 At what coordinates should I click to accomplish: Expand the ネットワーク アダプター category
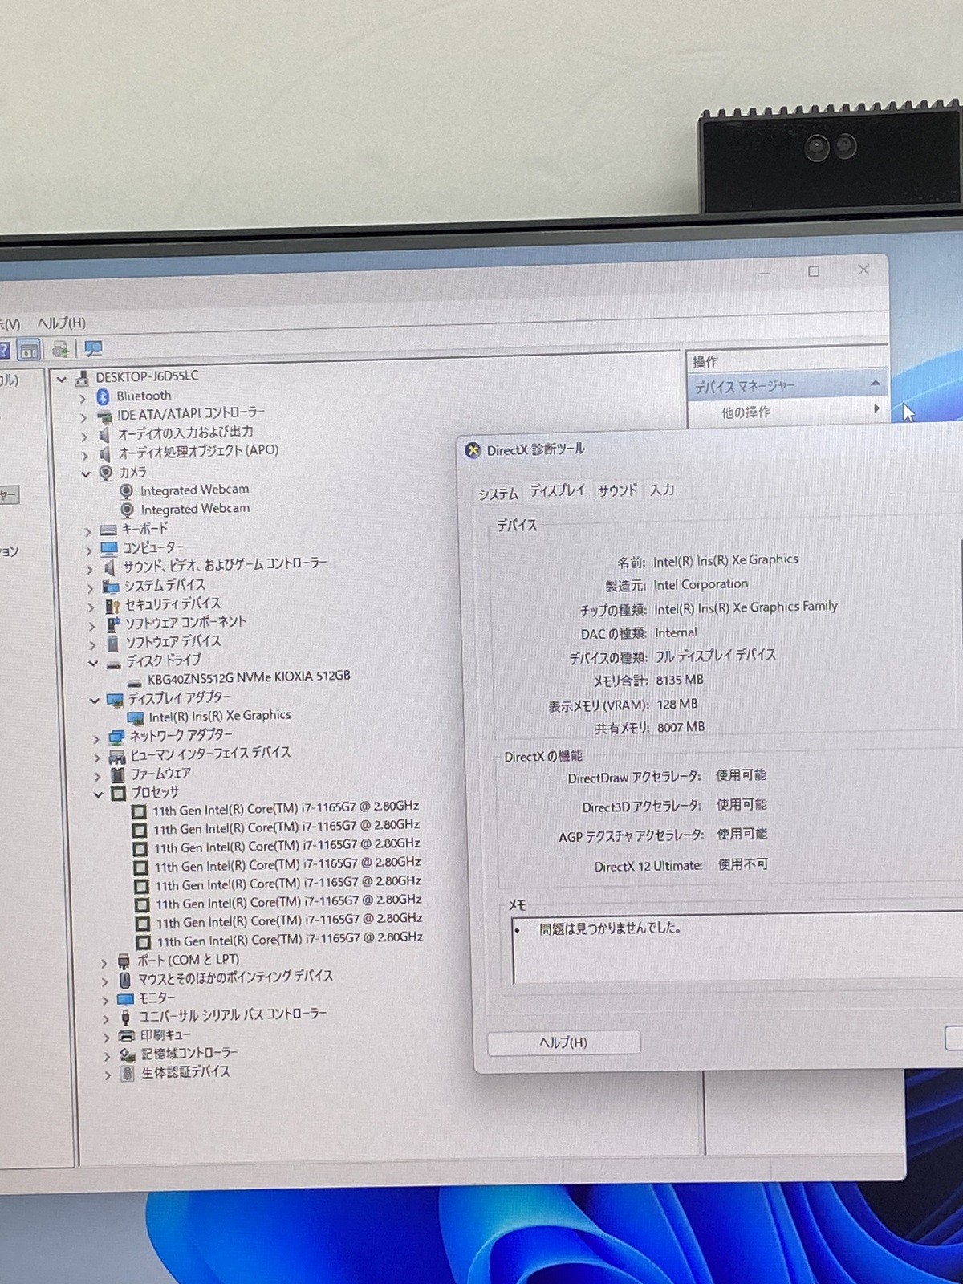(95, 738)
